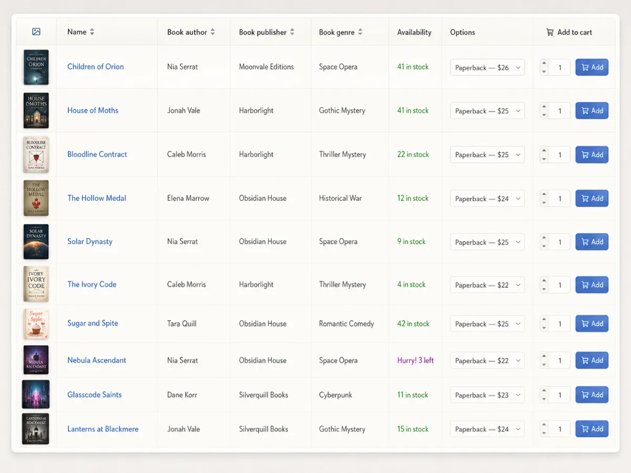The height and width of the screenshot is (473, 631).
Task: Add House of Moths to cart
Action: click(592, 111)
